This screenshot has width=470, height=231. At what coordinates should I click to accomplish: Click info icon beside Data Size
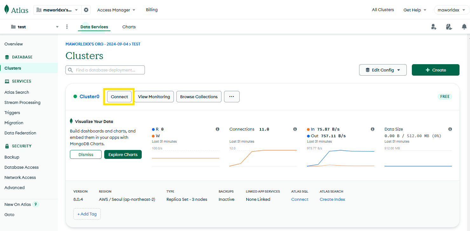pos(450,129)
